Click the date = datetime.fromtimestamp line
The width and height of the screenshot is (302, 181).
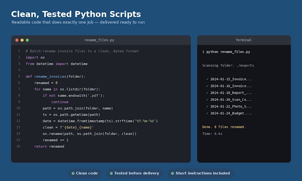(100, 121)
